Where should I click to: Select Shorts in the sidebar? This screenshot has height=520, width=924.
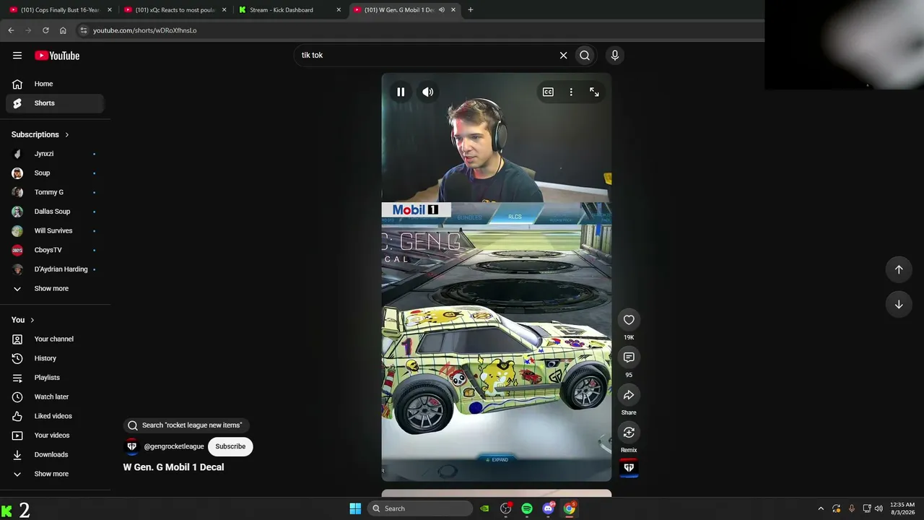pos(55,103)
